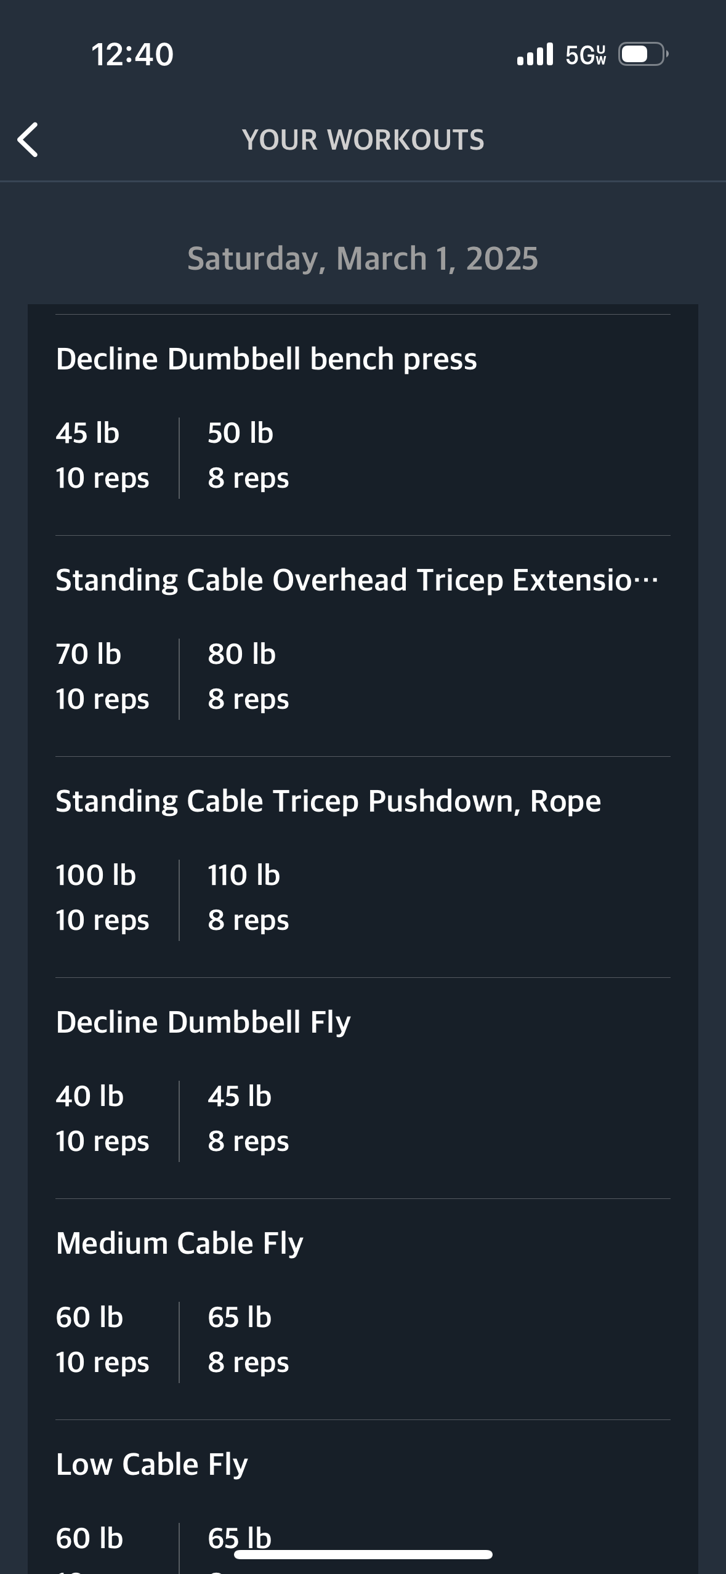
Task: Select the 80 lb 8 reps tricep extension set
Action: (x=248, y=677)
